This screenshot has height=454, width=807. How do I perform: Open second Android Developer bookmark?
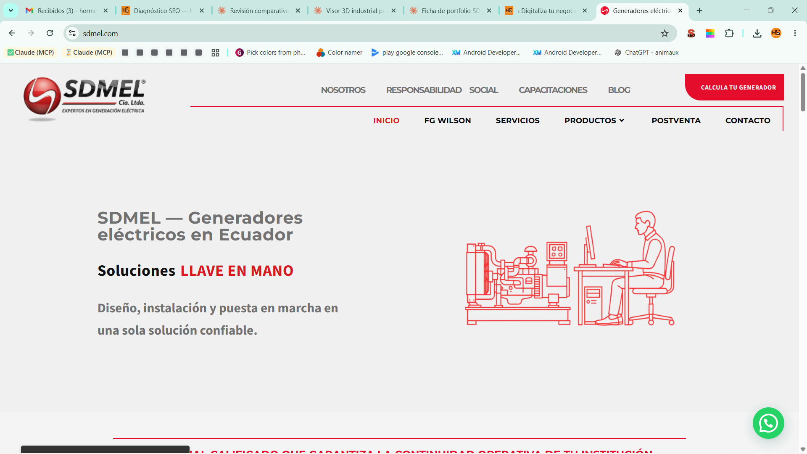point(567,53)
